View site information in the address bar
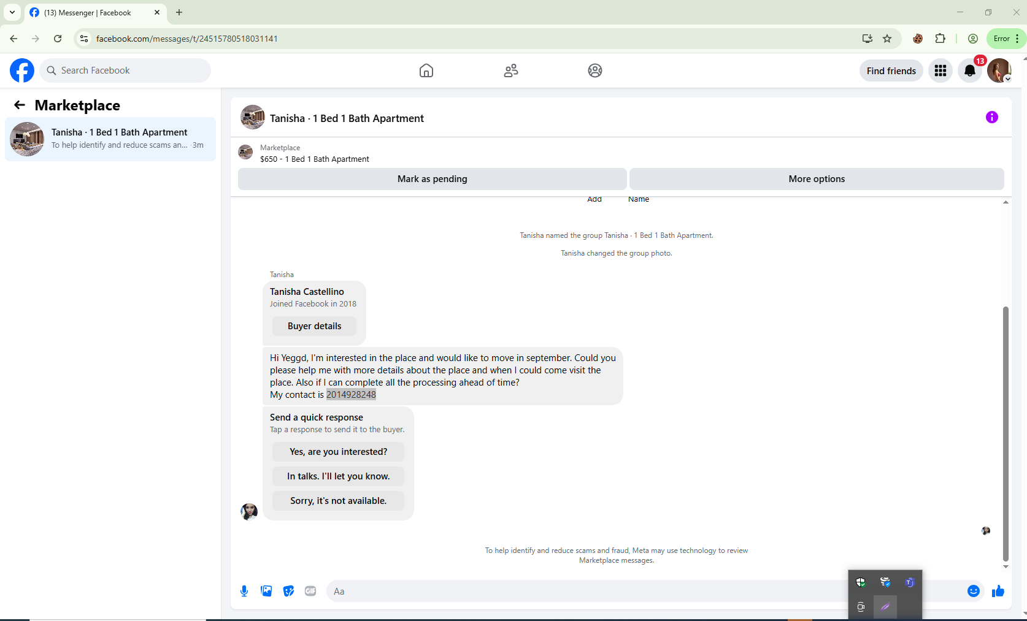The height and width of the screenshot is (621, 1027). click(x=84, y=39)
